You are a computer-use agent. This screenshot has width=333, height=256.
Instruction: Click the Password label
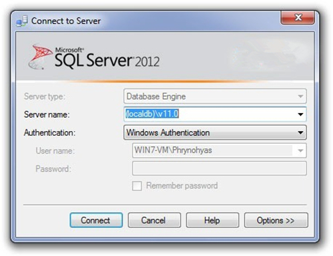(x=53, y=169)
